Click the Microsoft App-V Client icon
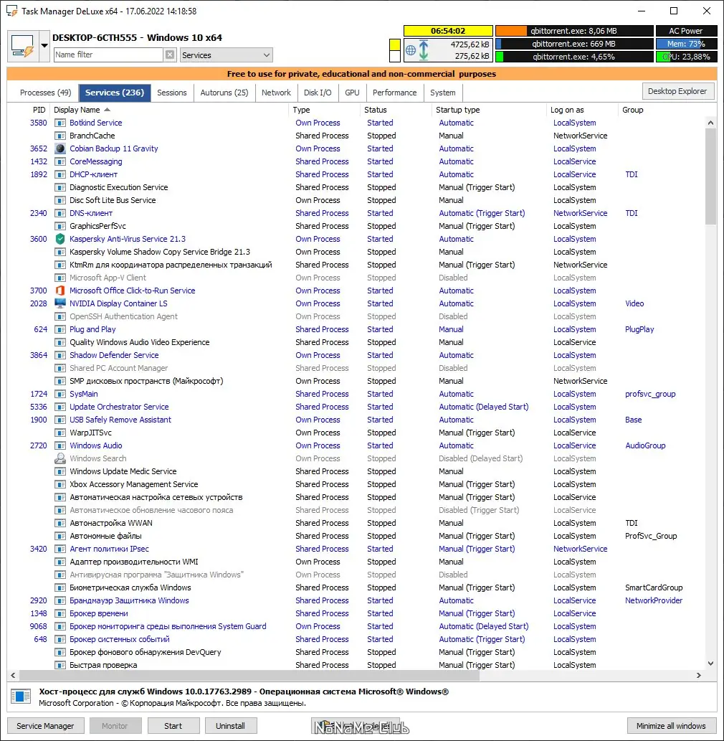This screenshot has width=724, height=741. [x=60, y=278]
